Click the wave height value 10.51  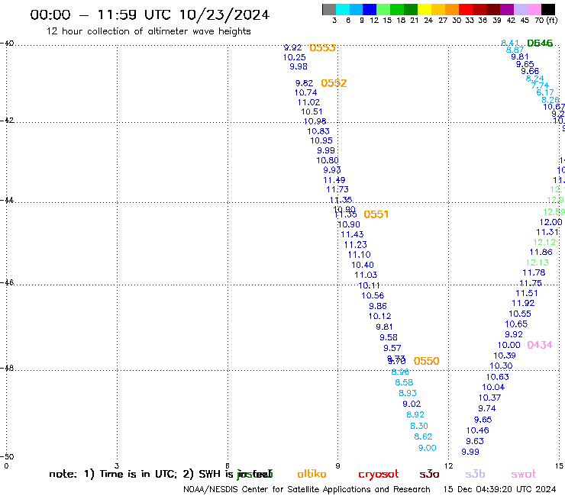(312, 111)
